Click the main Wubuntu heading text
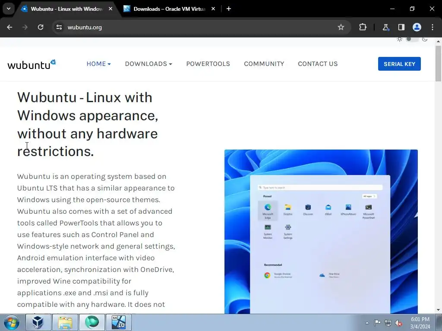The height and width of the screenshot is (331, 442). point(88,124)
